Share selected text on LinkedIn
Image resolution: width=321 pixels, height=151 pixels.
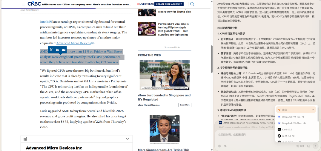click(x=57, y=50)
